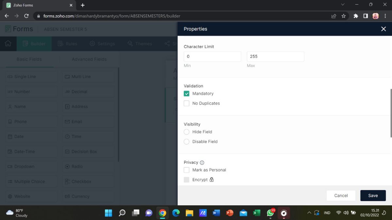Click the Single Line field icon

click(10, 77)
